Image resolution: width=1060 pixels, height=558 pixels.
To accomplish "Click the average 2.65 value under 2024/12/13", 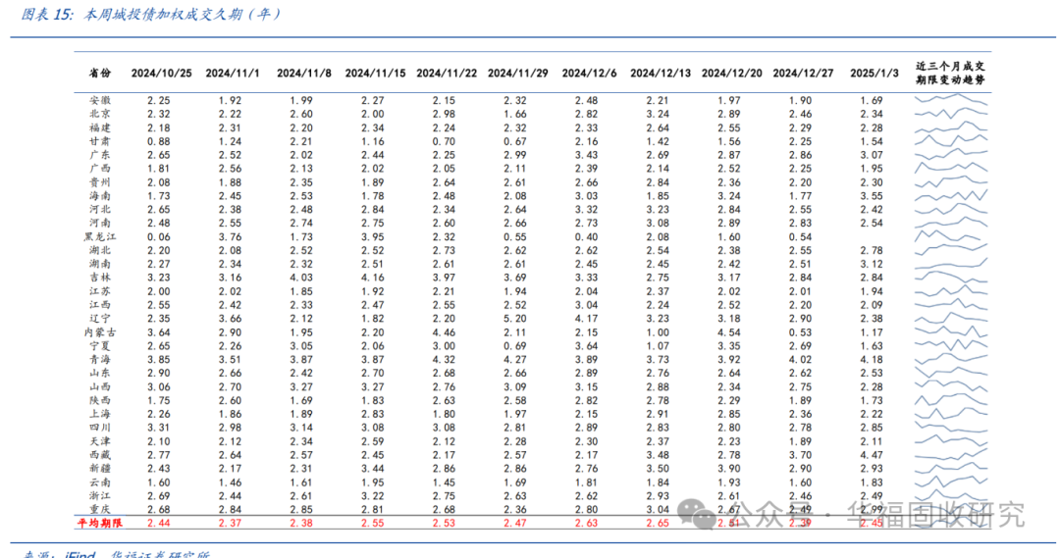I will 658,524.
